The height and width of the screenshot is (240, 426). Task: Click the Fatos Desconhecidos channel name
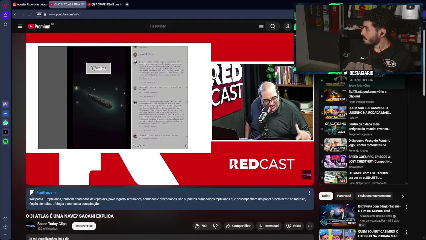point(361,102)
